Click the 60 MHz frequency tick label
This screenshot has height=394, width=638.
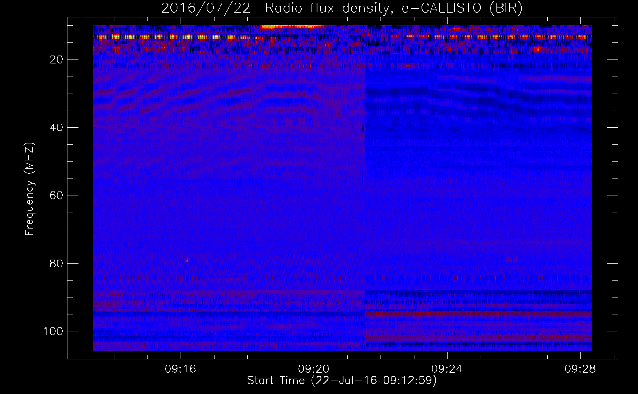(x=57, y=195)
